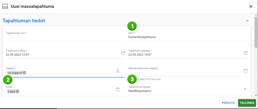Collapse the Tapahtuman tiedot section

pyautogui.click(x=247, y=21)
